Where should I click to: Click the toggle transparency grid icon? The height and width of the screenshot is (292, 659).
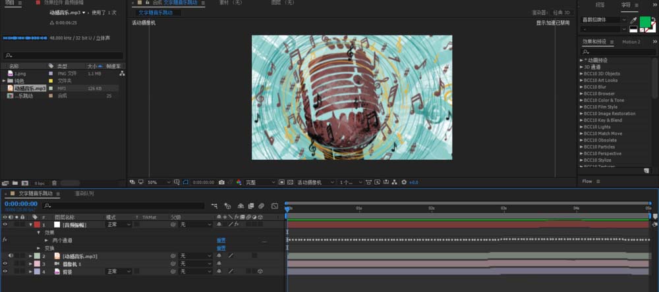(291, 182)
